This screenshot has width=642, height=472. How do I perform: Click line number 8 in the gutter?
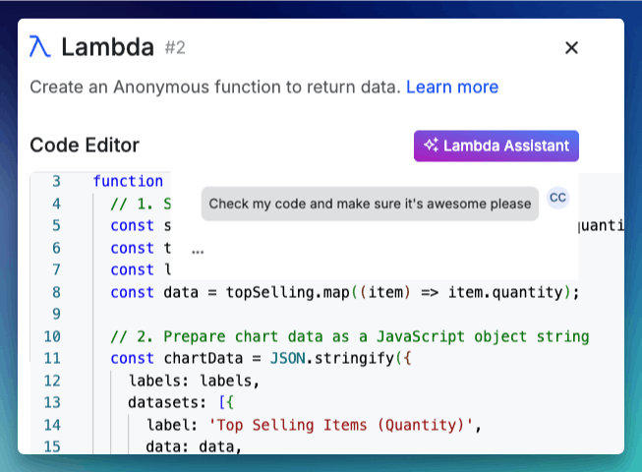point(56,292)
